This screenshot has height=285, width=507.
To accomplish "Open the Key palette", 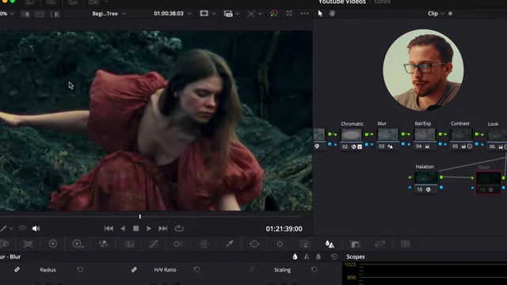I will (355, 245).
